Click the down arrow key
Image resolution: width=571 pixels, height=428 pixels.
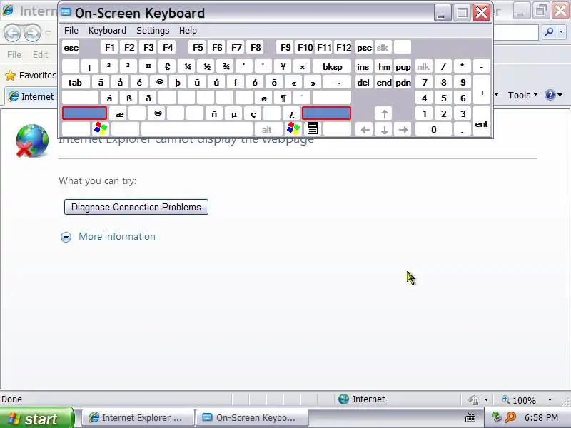coord(384,129)
